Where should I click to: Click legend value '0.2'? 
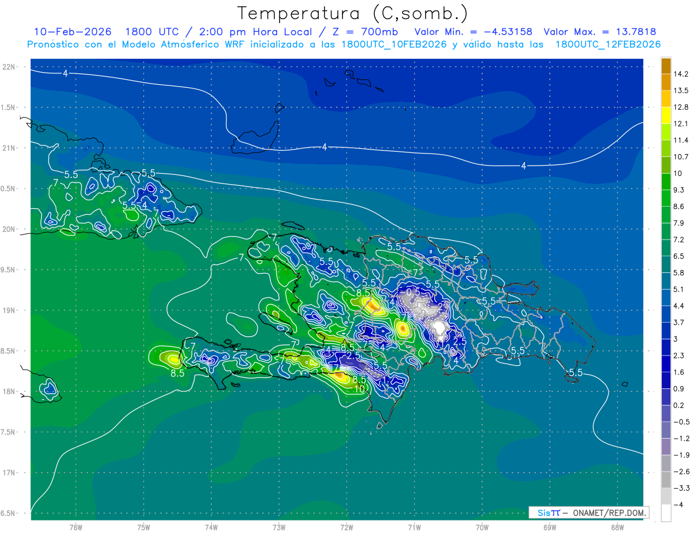tap(678, 405)
